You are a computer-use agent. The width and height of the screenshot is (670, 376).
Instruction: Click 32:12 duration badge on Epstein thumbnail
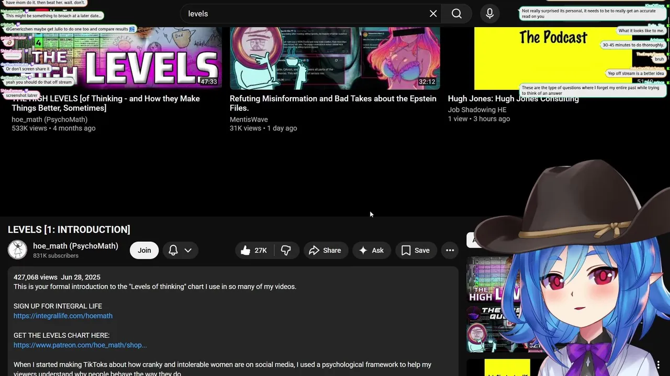pos(427,81)
